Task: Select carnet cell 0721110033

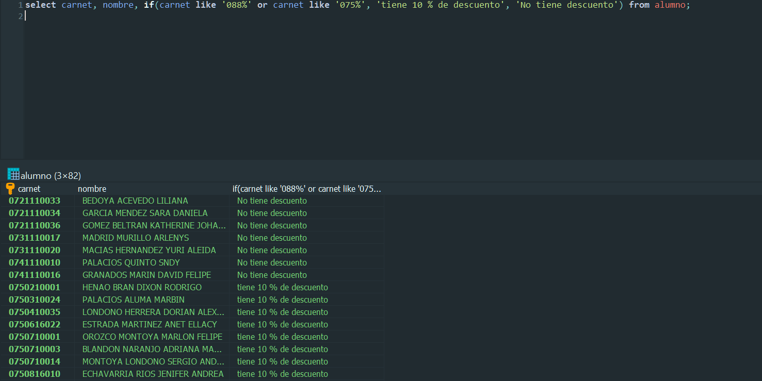Action: point(35,201)
